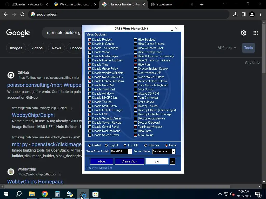Open Chrome three-dot menu
Viewport: 266px width, 199px height.
pyautogui.click(x=260, y=15)
